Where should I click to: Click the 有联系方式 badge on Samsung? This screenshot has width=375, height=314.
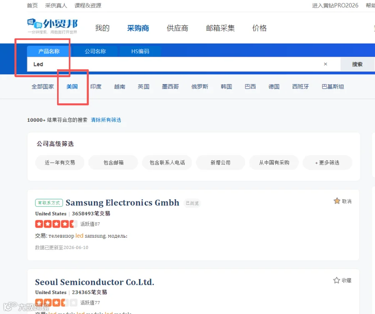(49, 203)
